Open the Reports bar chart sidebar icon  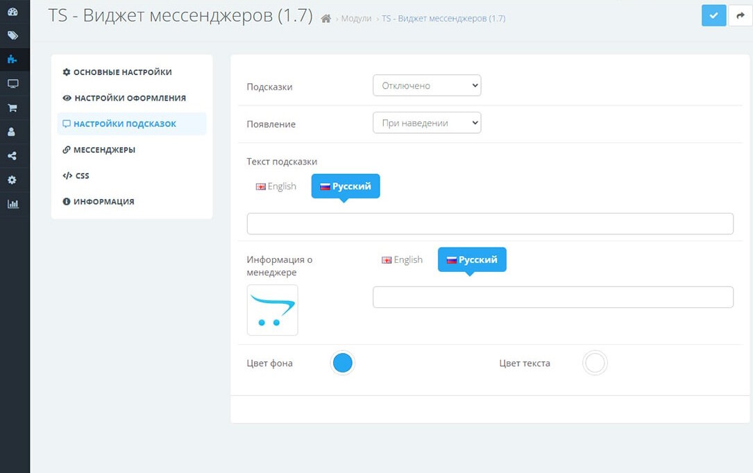(x=12, y=204)
